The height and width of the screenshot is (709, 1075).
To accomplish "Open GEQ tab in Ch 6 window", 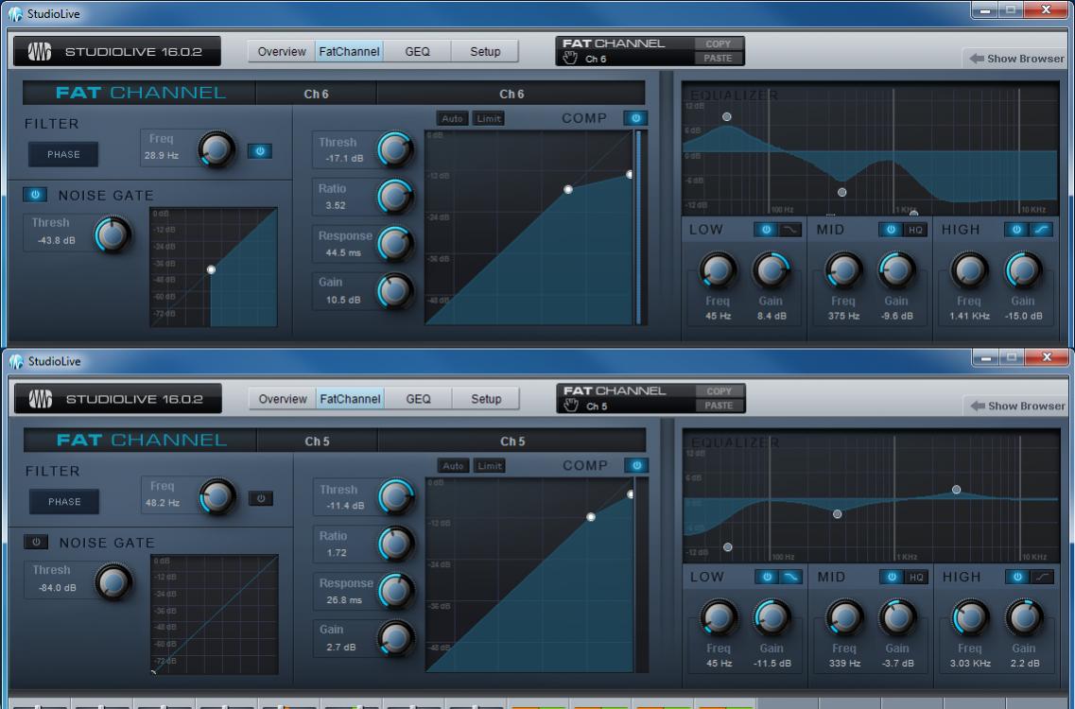I will (417, 51).
